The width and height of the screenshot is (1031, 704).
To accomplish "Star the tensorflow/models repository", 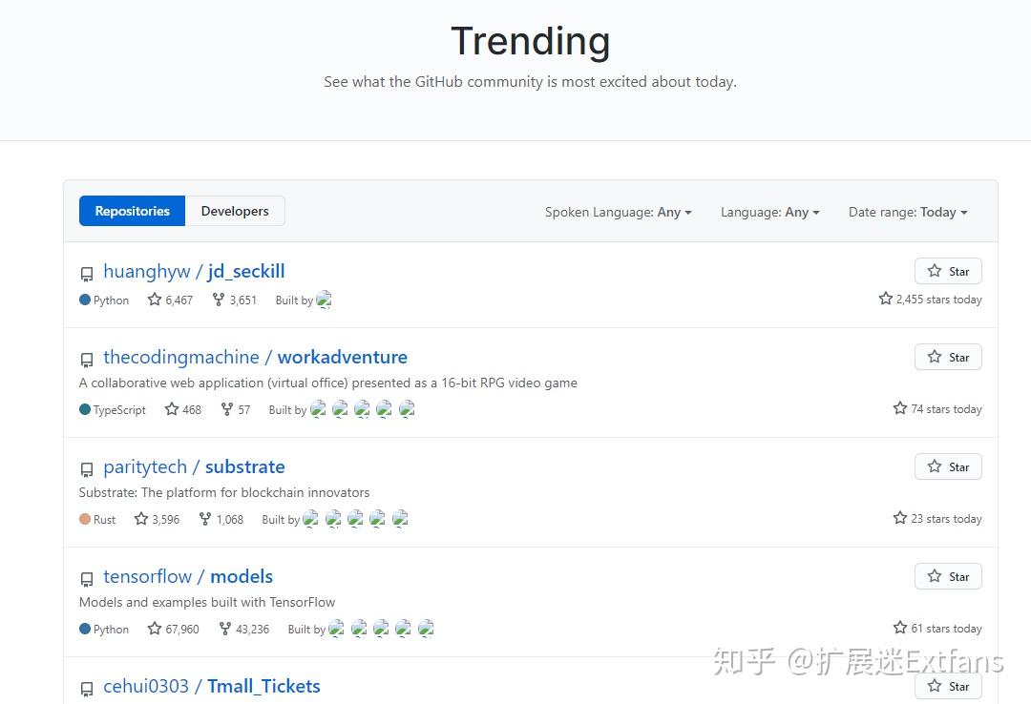I will (x=947, y=576).
